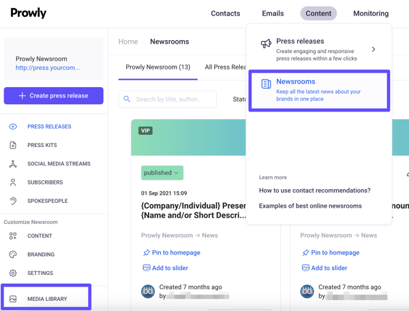Click author avatar on second card
Viewport: 409px width, 311px height.
pyautogui.click(x=307, y=291)
